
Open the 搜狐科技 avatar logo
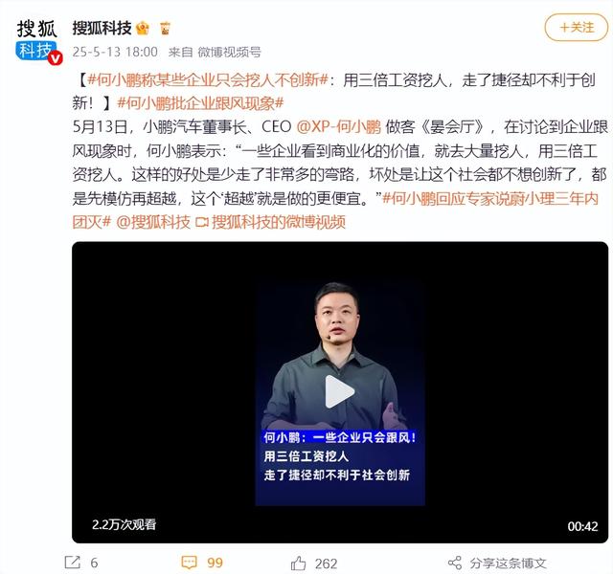pyautogui.click(x=37, y=40)
